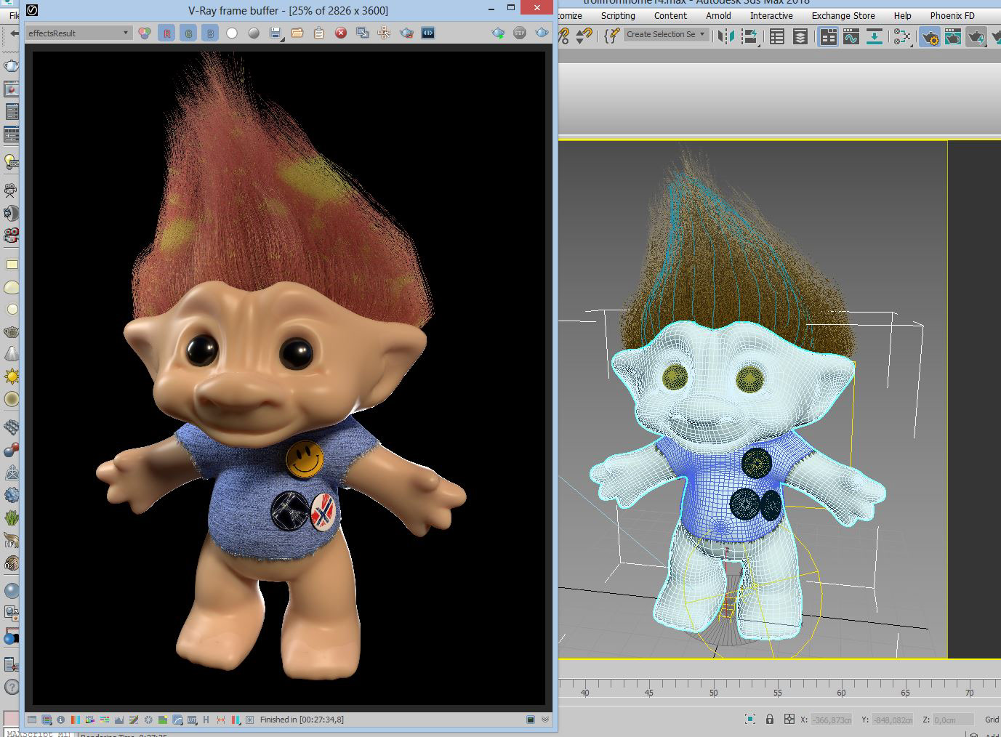Close the V-Ray frame buffer window
The height and width of the screenshot is (737, 1001).
537,8
